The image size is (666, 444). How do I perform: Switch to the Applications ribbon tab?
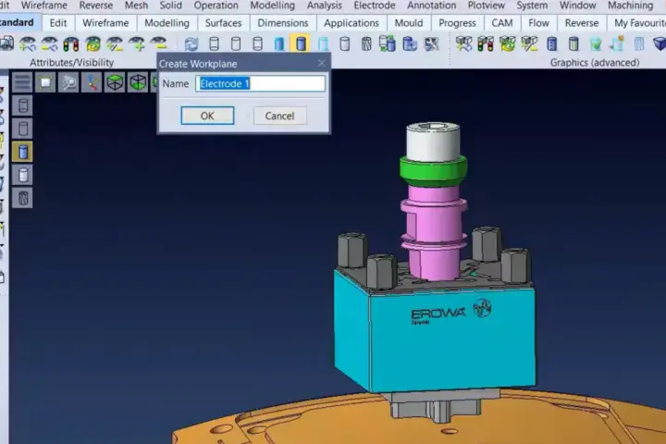[351, 23]
